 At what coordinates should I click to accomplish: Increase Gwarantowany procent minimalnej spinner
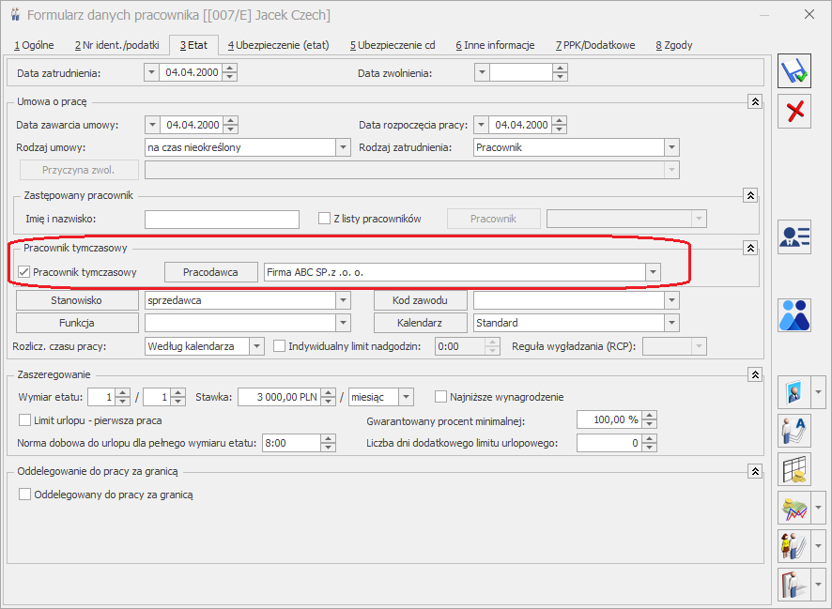650,416
